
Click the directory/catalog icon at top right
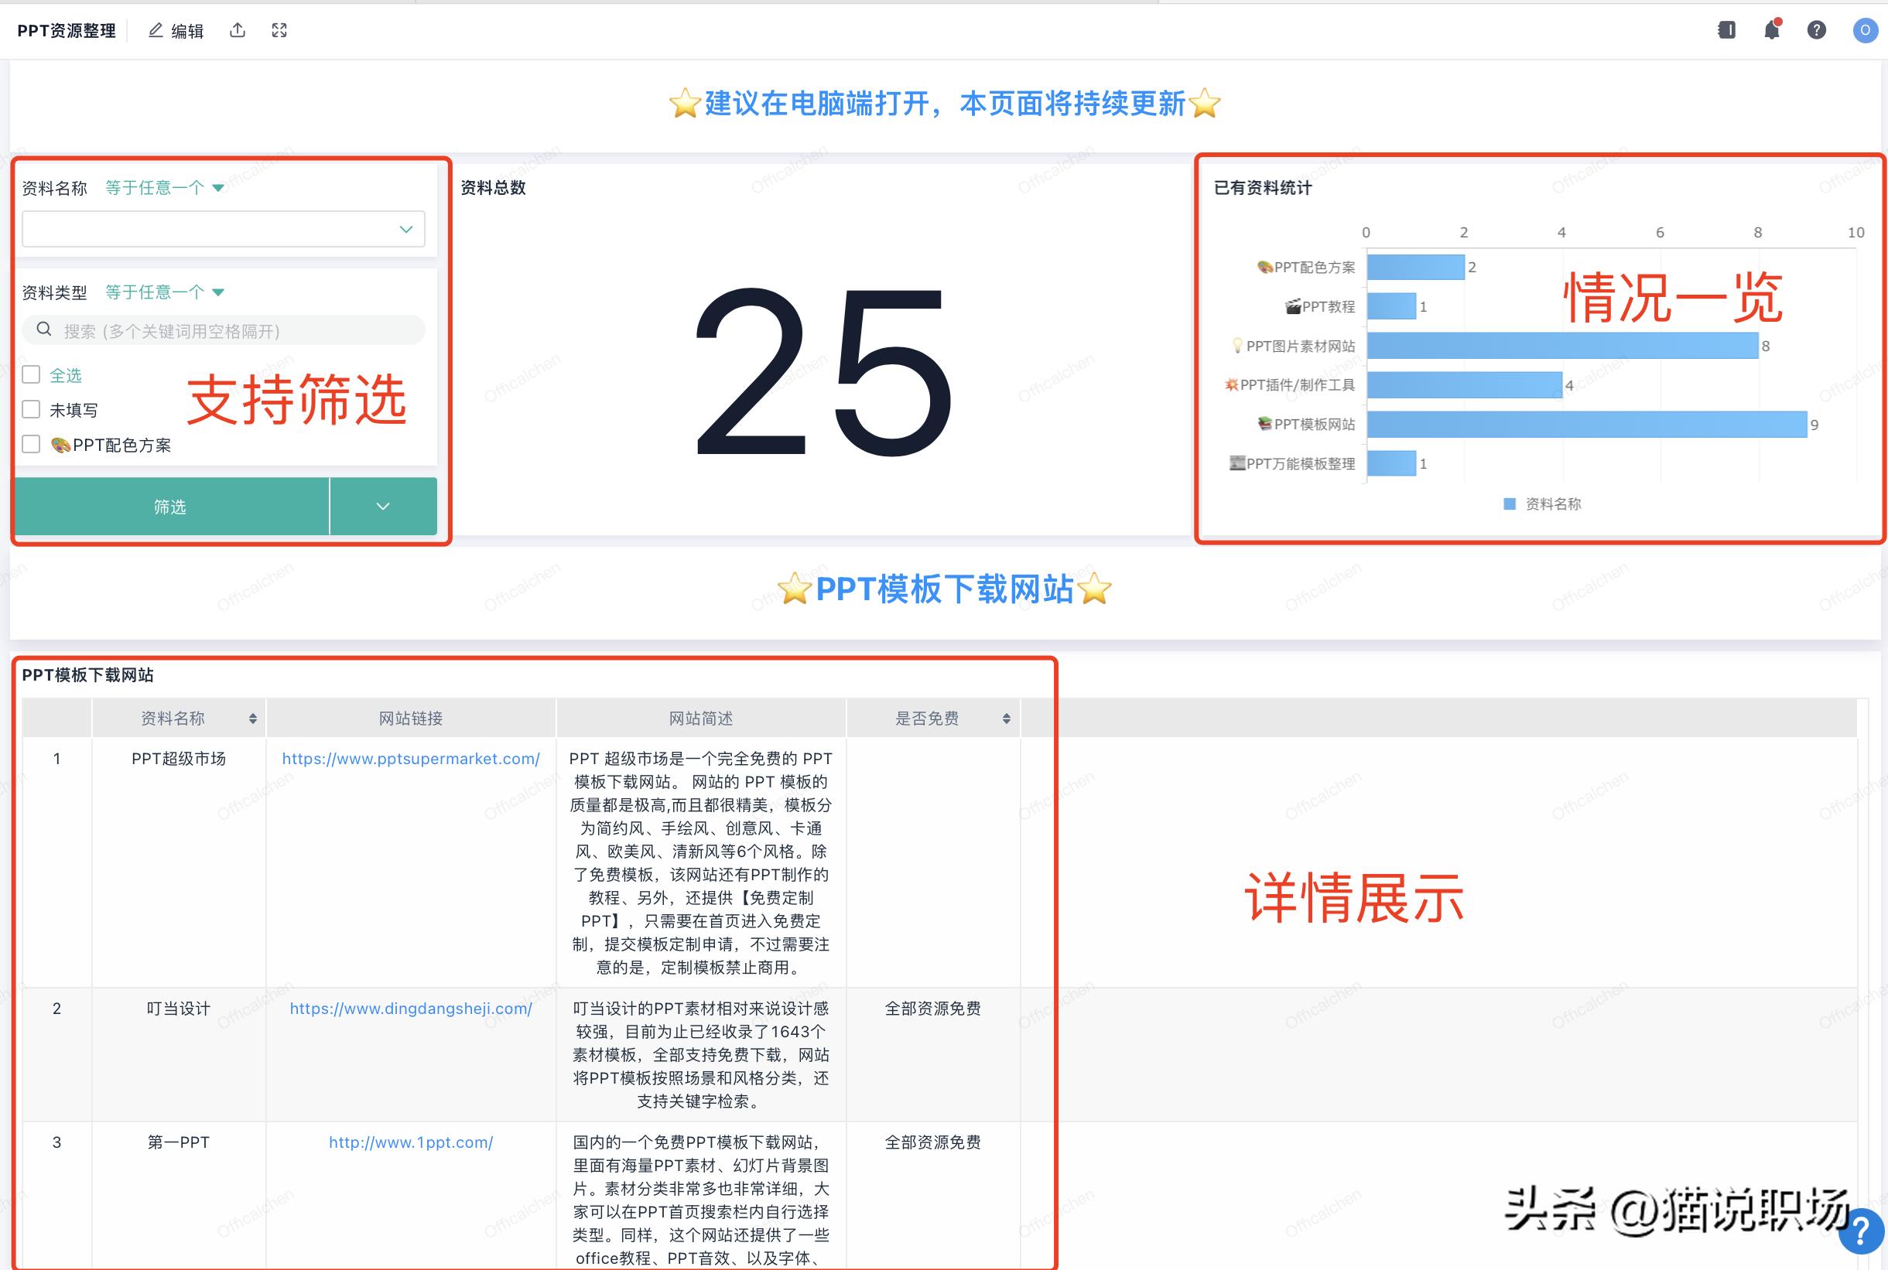click(x=1727, y=29)
